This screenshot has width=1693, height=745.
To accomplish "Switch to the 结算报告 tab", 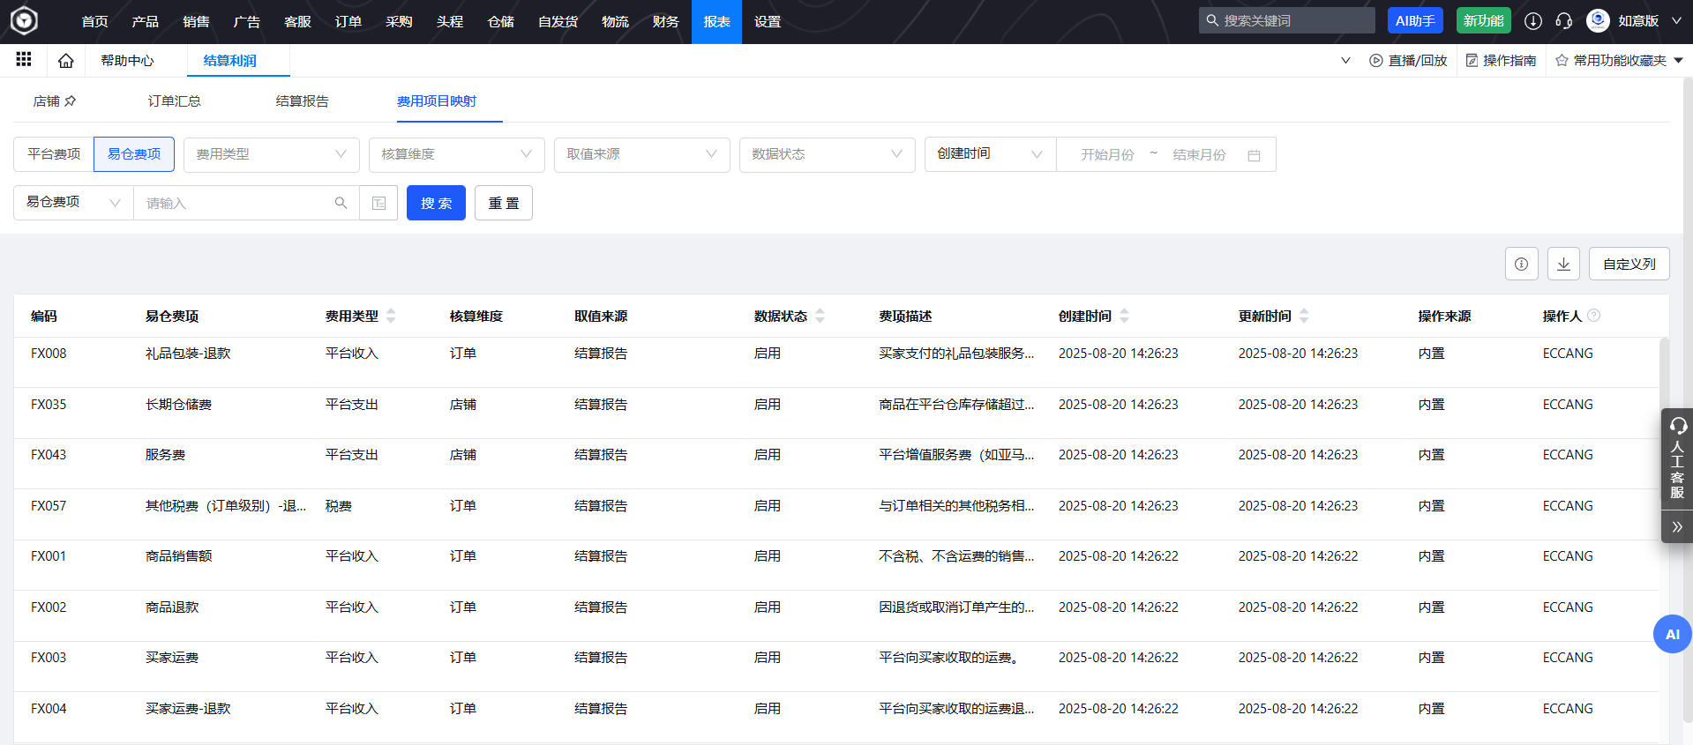I will [x=302, y=101].
